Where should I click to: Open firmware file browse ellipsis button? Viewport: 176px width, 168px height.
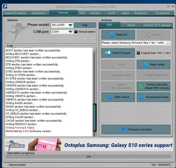168,43
